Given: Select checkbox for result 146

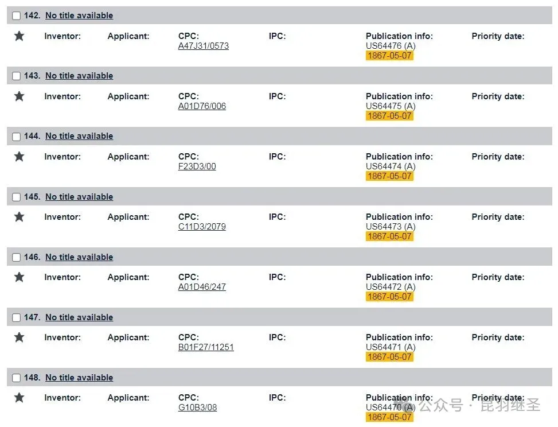Looking at the screenshot, I should pos(16,257).
